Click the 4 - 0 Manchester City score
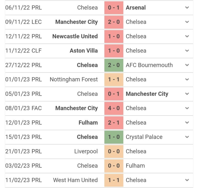The width and height of the screenshot is (198, 188). (114, 108)
